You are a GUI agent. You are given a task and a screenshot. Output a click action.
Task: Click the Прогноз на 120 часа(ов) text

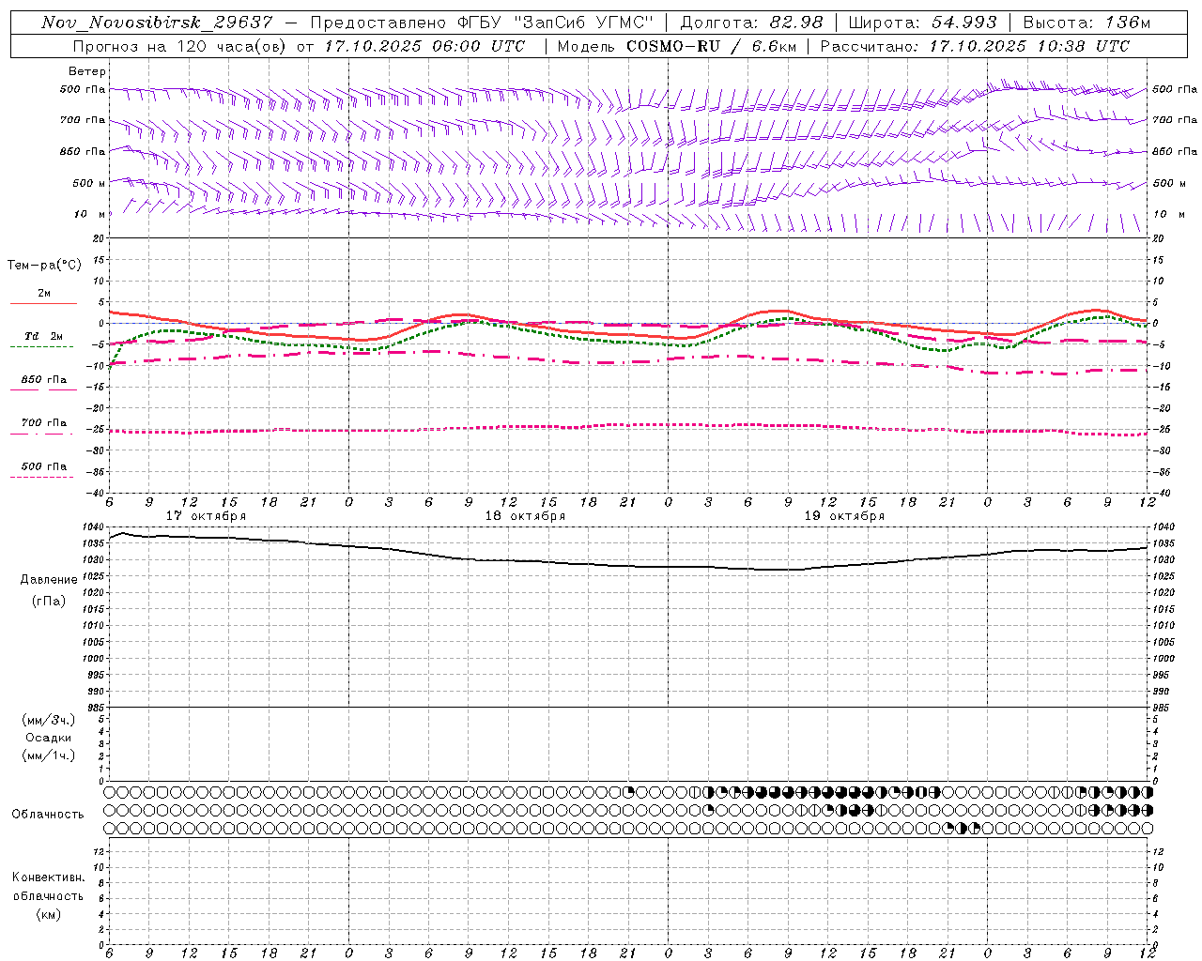(x=179, y=46)
